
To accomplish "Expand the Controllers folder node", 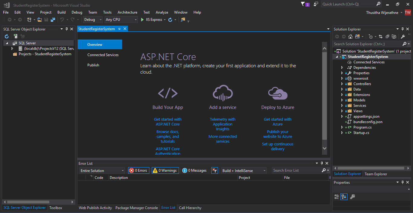I will tap(342, 84).
